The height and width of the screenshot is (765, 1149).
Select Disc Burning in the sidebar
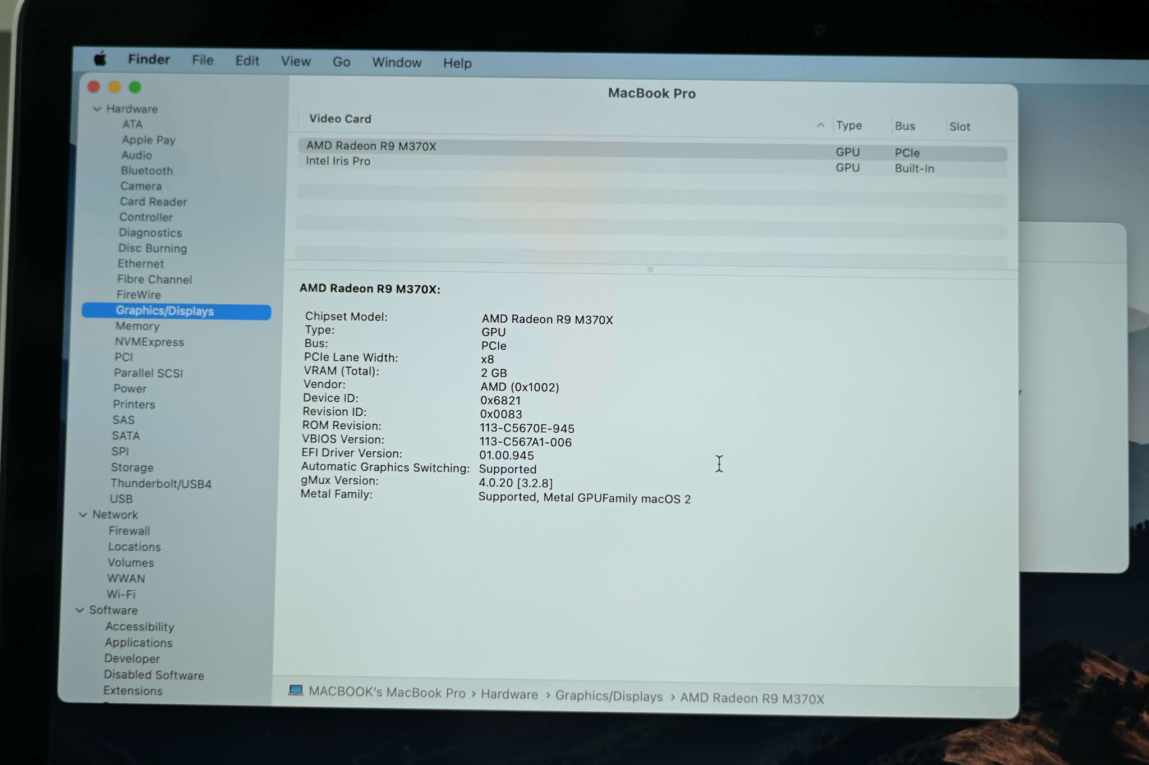[153, 249]
